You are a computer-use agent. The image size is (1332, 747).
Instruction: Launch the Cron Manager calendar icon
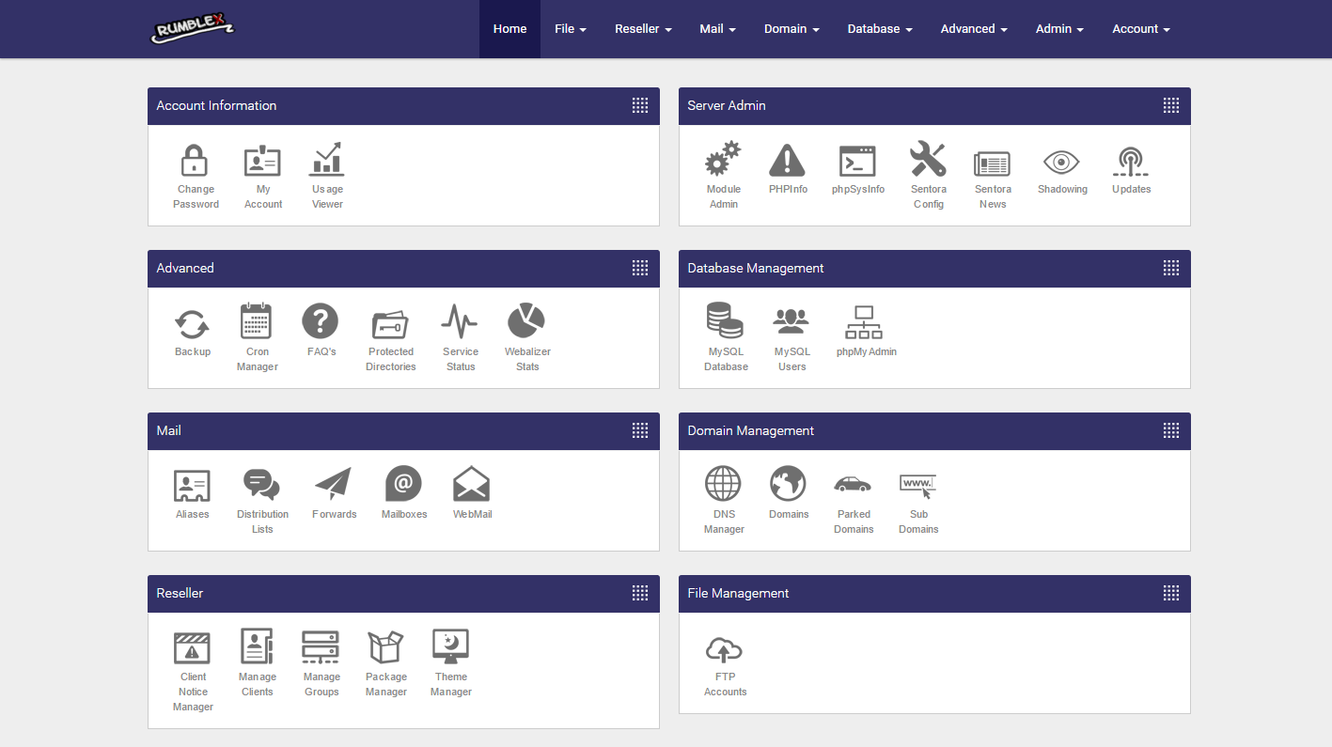point(257,322)
